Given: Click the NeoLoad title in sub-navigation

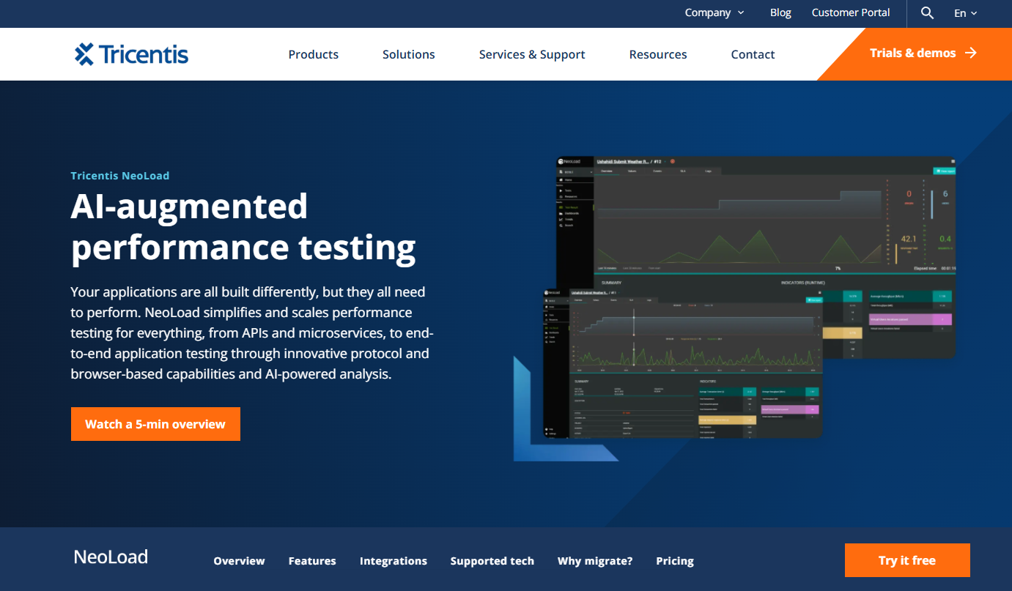Looking at the screenshot, I should click(x=111, y=557).
